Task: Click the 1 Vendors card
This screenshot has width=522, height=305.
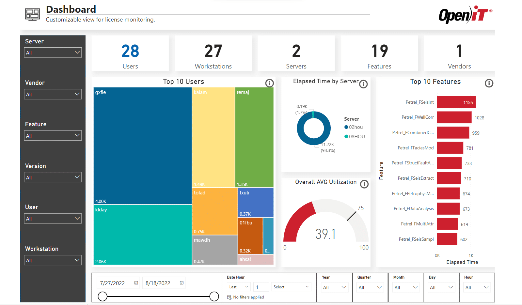Action: 459,53
